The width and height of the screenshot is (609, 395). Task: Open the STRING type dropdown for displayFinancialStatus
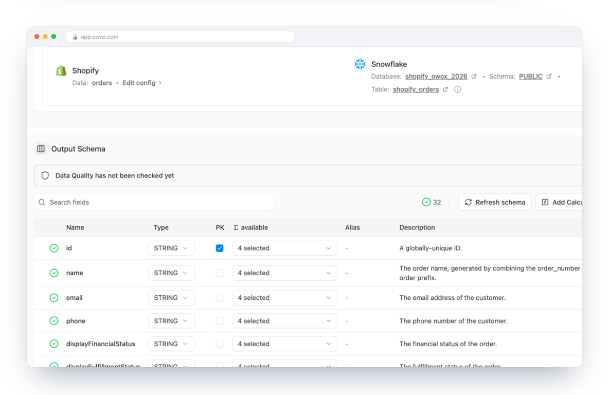(171, 344)
